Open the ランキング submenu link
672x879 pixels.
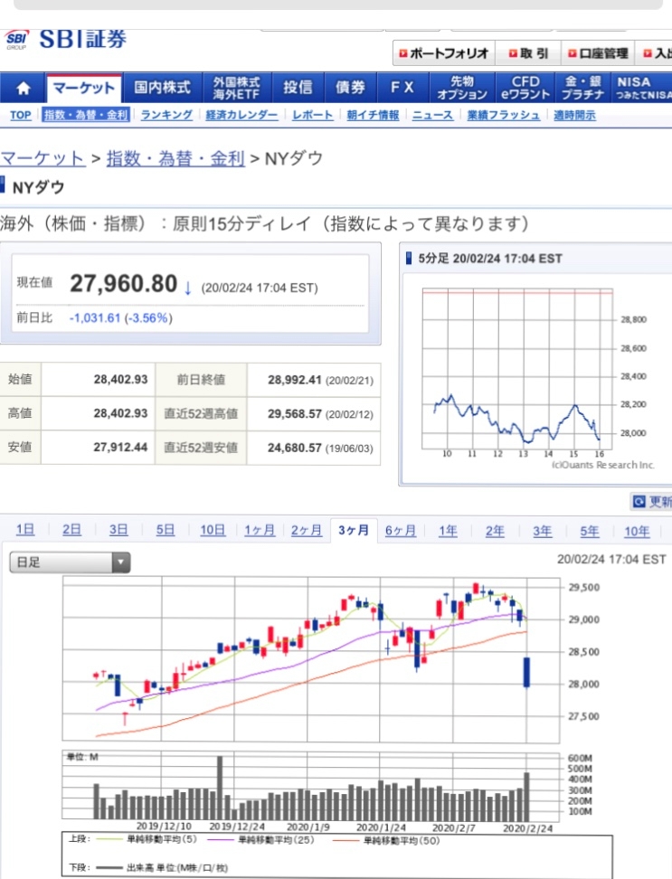pos(166,115)
